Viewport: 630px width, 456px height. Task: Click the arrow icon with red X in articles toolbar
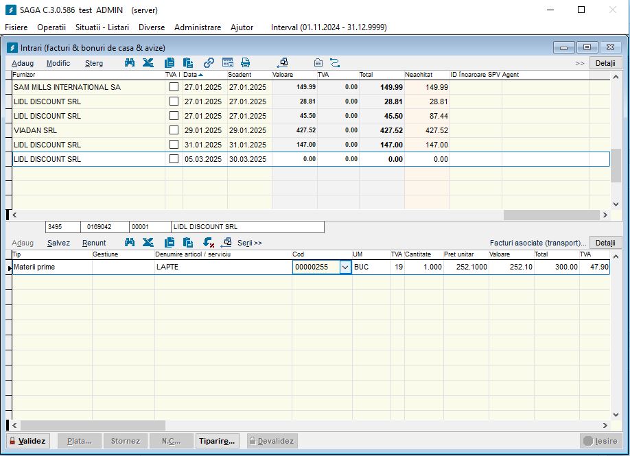[209, 243]
